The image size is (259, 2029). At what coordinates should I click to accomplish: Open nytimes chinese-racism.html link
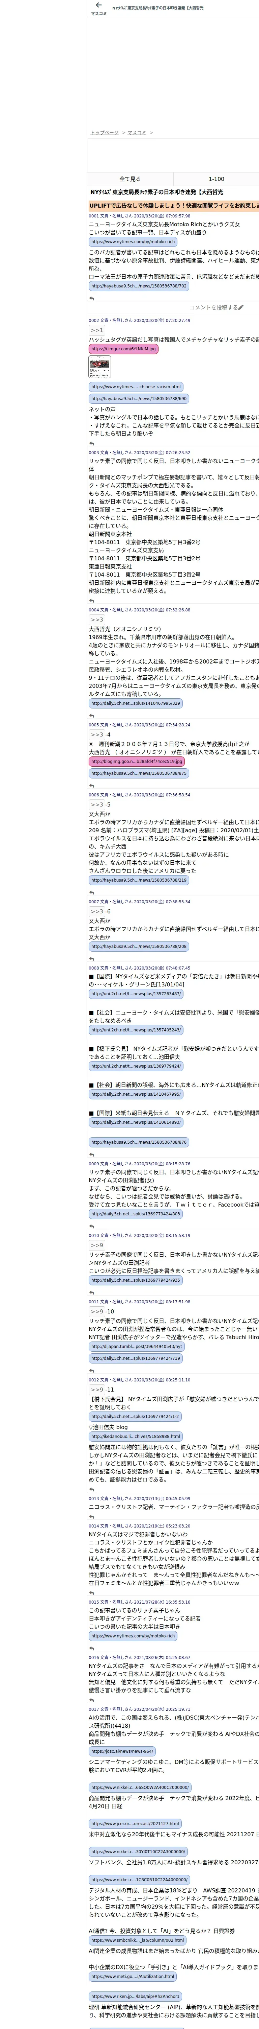tap(136, 387)
